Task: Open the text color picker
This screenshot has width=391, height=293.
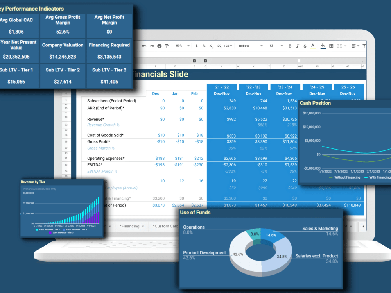Action: [312, 46]
